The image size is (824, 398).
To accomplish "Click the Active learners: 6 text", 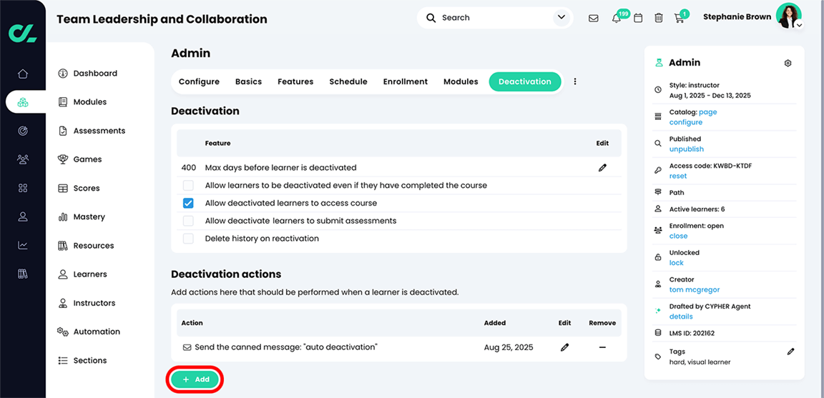I will [697, 209].
